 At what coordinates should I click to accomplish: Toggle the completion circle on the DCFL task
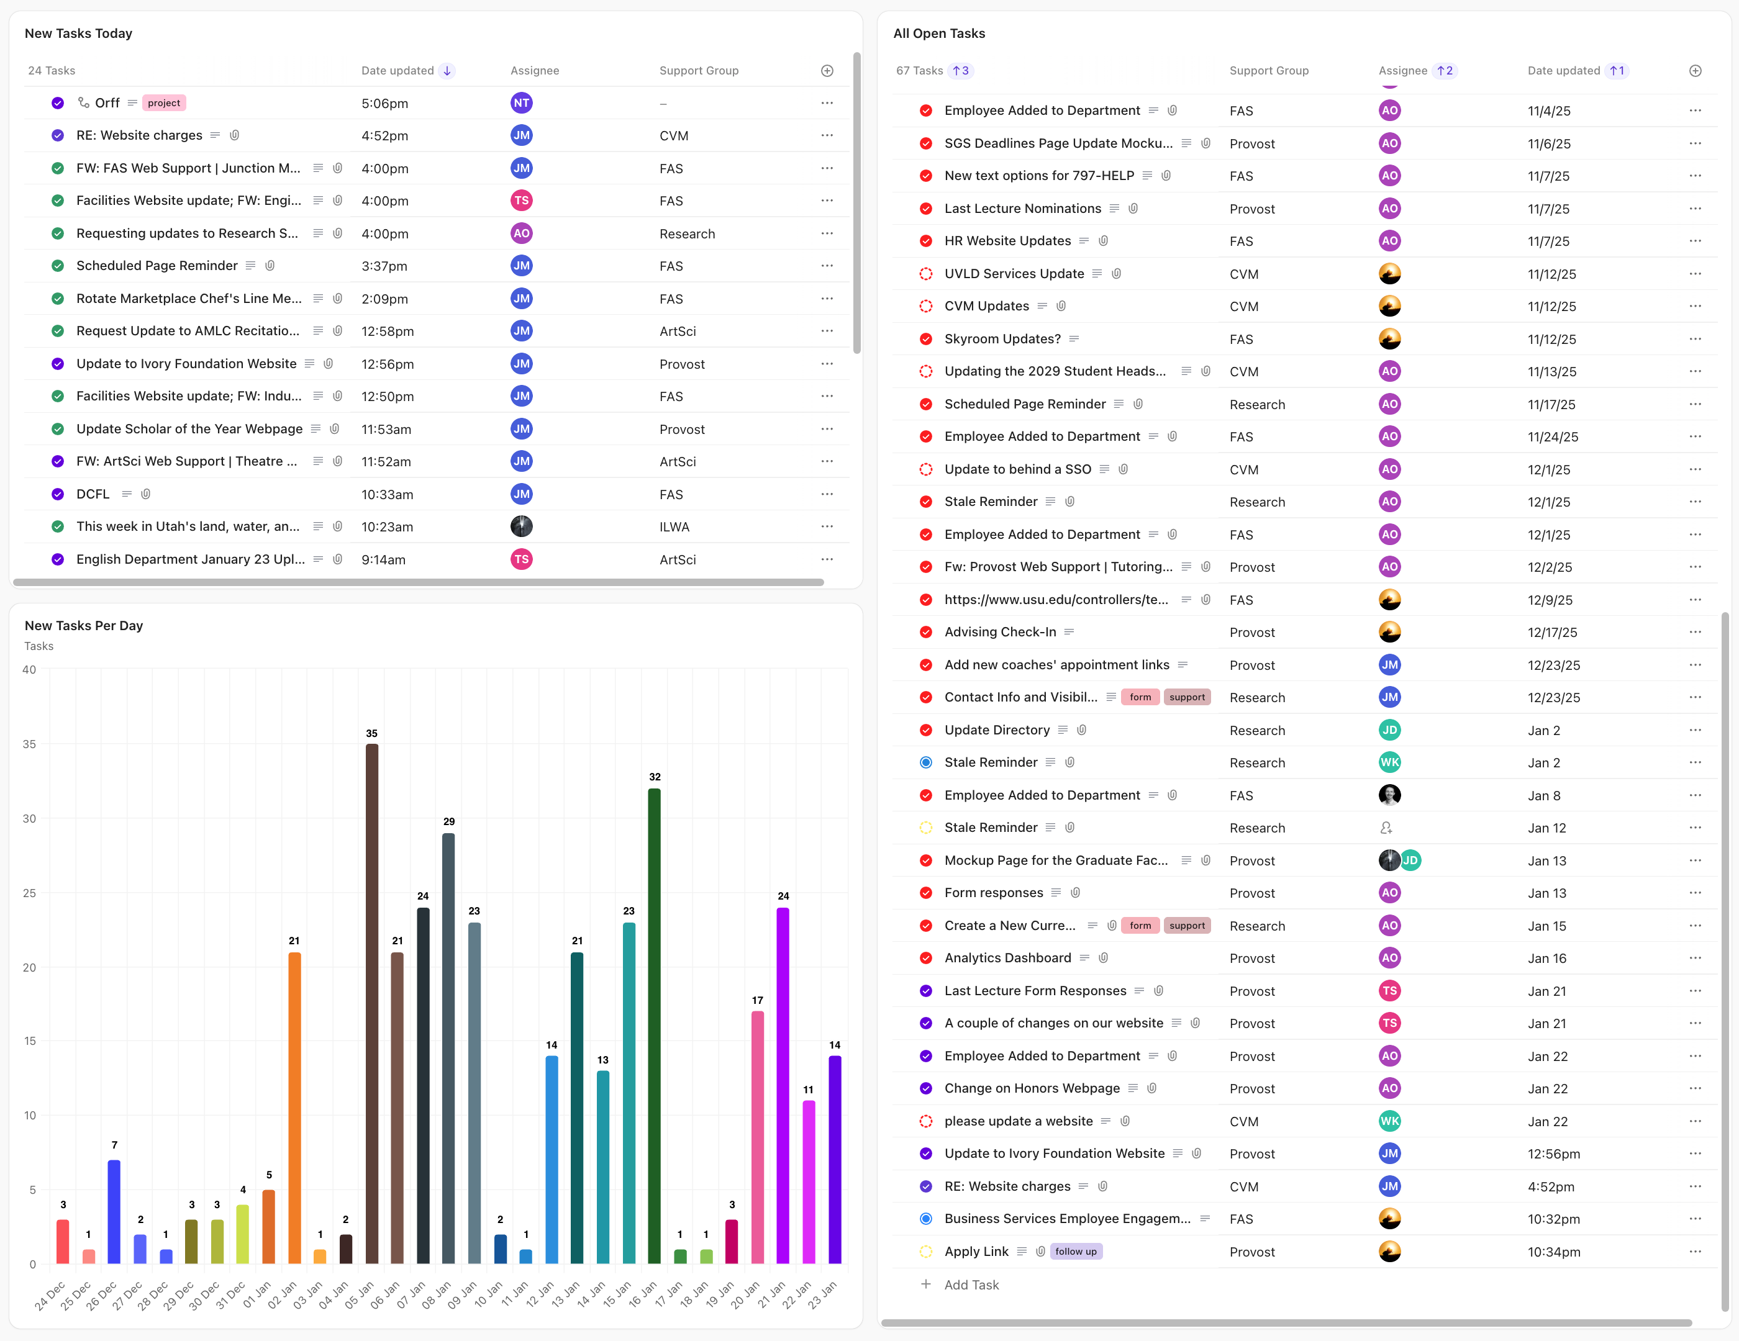tap(57, 494)
